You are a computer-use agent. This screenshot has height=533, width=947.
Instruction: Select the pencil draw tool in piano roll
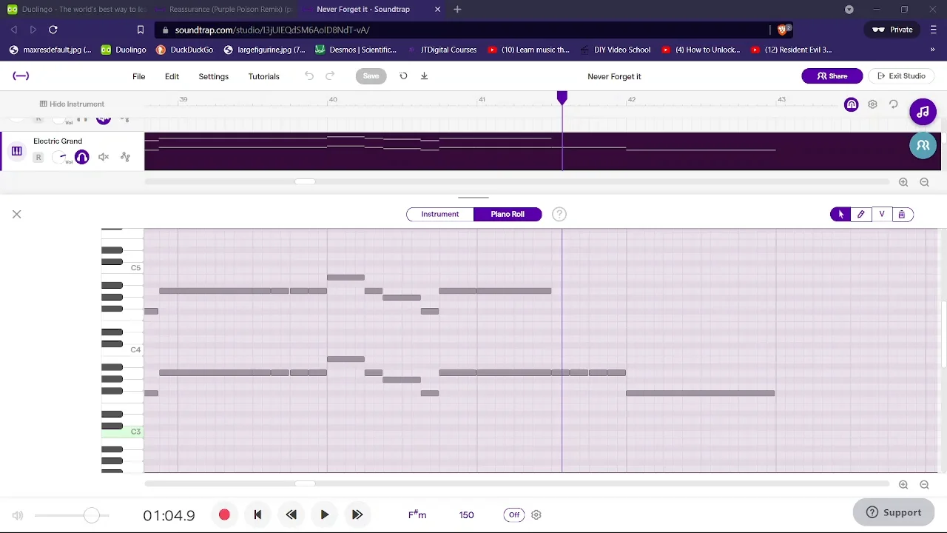[x=860, y=215]
